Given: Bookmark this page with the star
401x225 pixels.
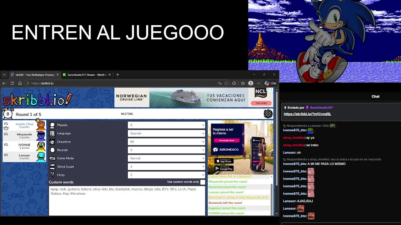Looking at the screenshot, I should pyautogui.click(x=226, y=83).
